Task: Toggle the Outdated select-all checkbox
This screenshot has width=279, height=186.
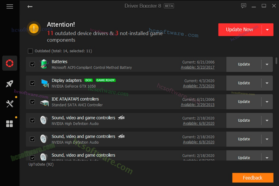Action: pyautogui.click(x=30, y=51)
